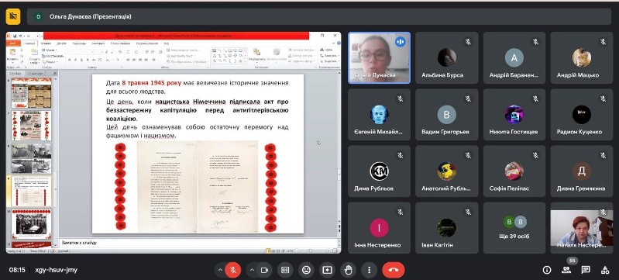Leave the call with red hang-up button
Viewport: 619px width, 280px height.
pyautogui.click(x=394, y=270)
